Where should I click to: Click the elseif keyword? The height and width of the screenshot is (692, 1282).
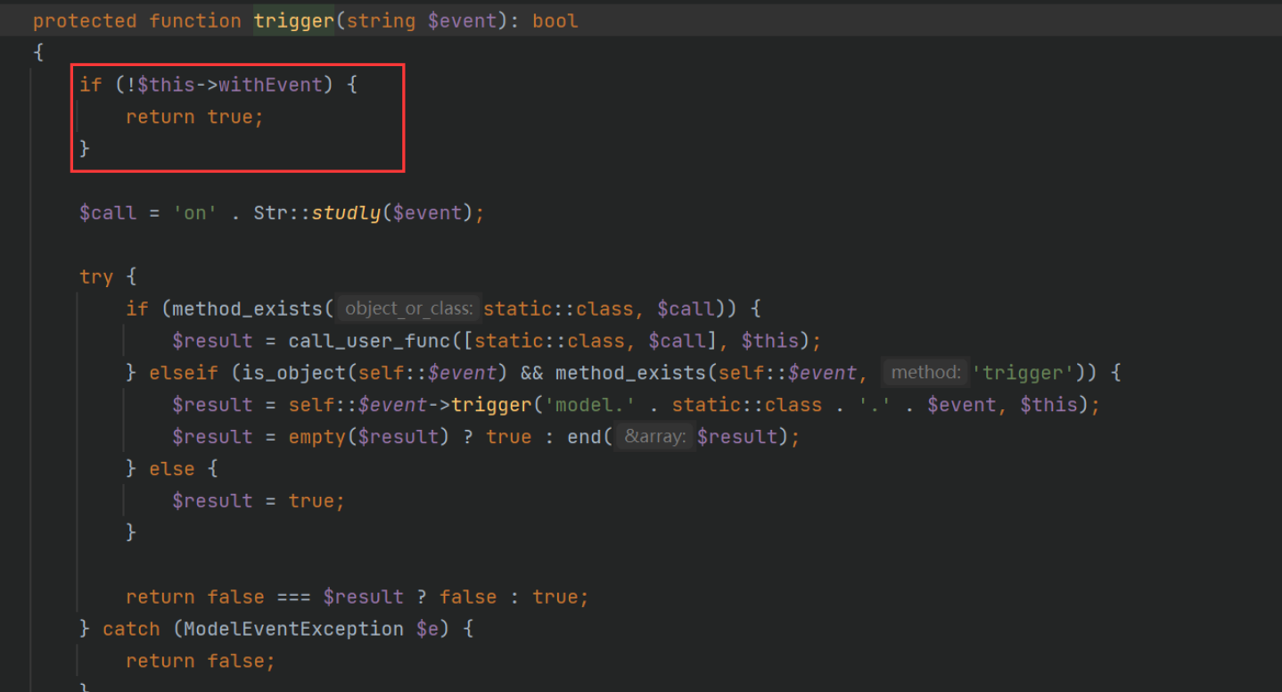(183, 373)
